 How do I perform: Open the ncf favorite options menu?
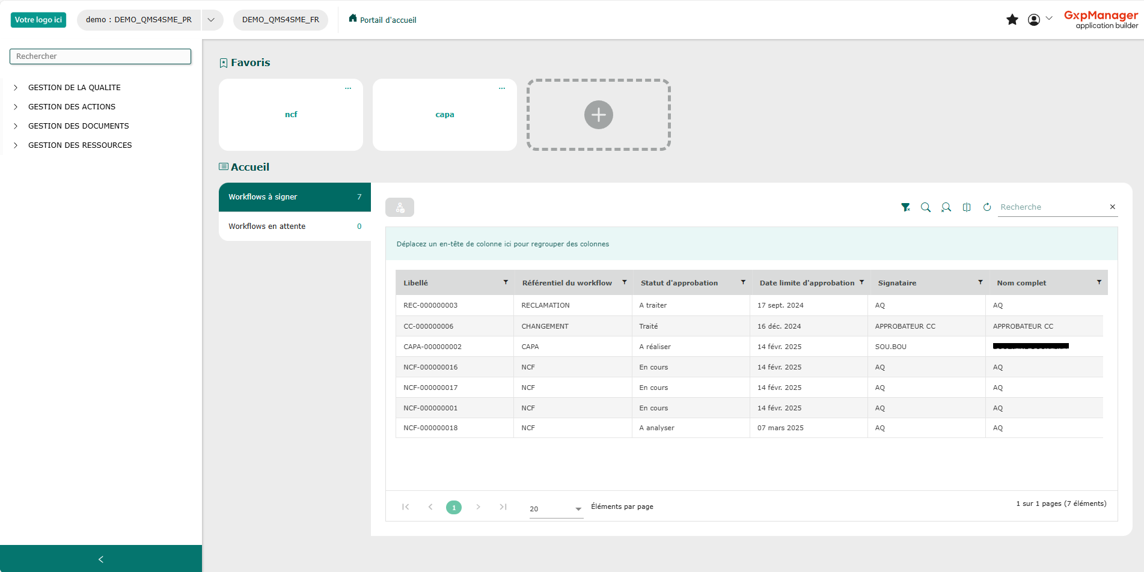(348, 88)
